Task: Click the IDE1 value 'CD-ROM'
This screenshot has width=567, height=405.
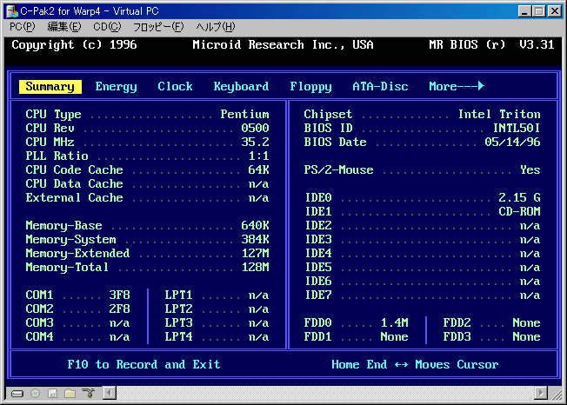Action: coord(520,212)
